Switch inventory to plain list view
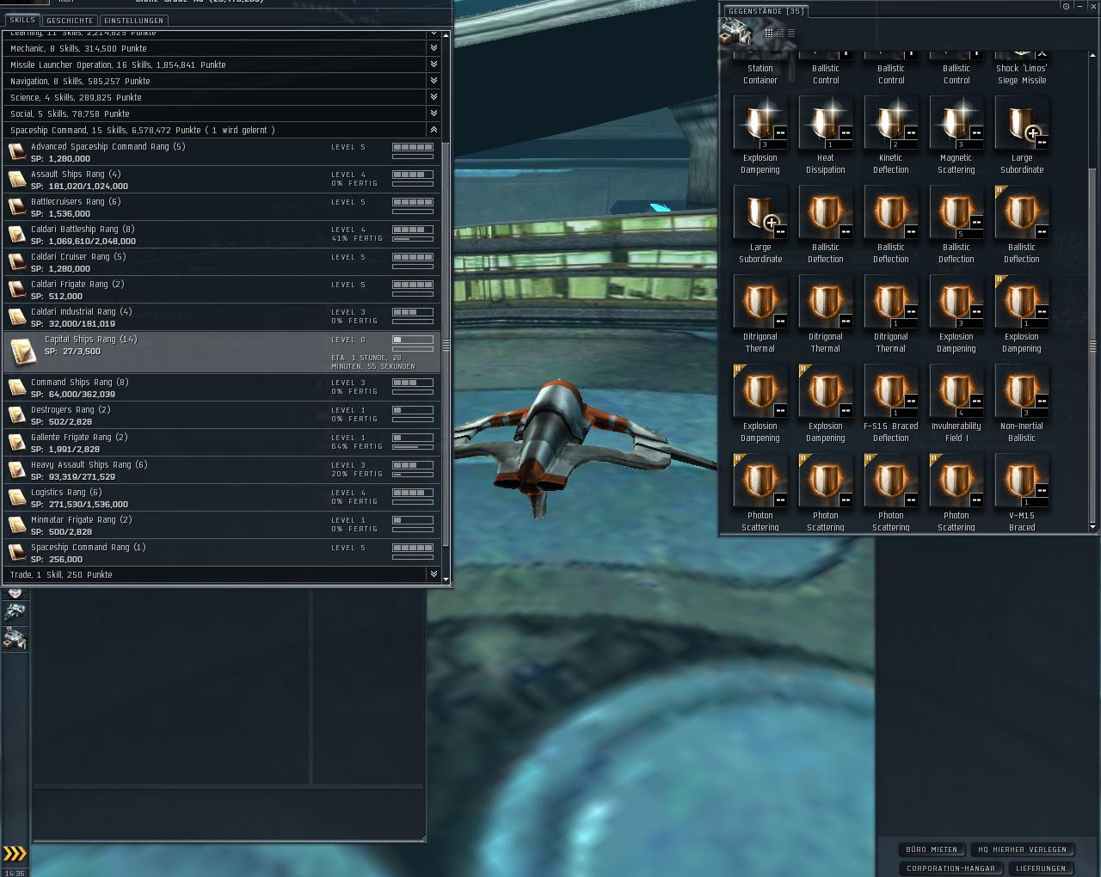The image size is (1101, 877). tap(791, 33)
